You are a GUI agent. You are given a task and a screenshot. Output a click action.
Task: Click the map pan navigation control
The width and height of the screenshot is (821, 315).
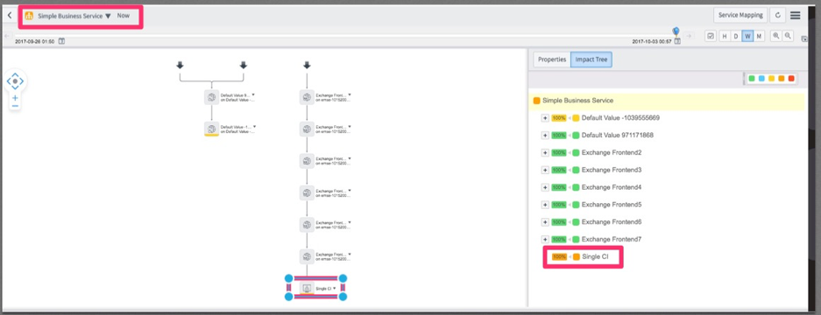[x=15, y=81]
